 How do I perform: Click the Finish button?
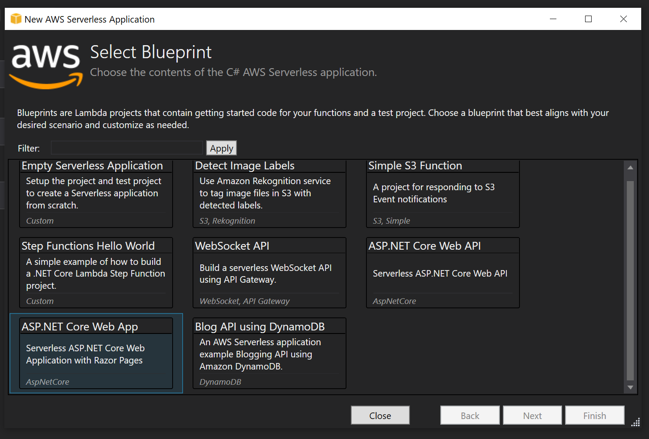click(x=594, y=416)
